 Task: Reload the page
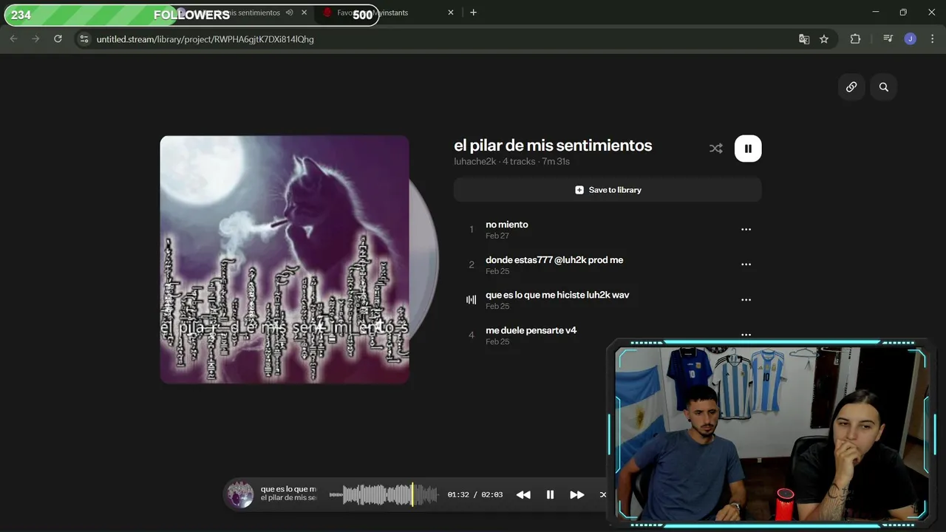coord(58,39)
